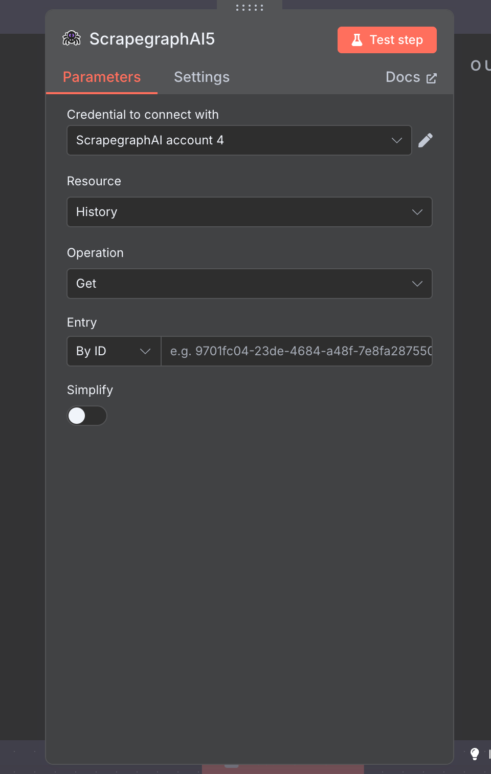Click the node title ScrapegraphAI5

pos(152,39)
